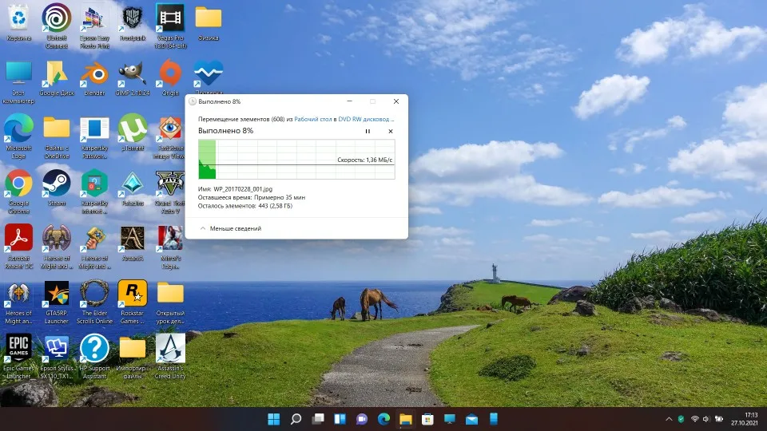Image resolution: width=767 pixels, height=431 pixels.
Task: Select the Корзина recycle bin icon
Action: pos(18,23)
